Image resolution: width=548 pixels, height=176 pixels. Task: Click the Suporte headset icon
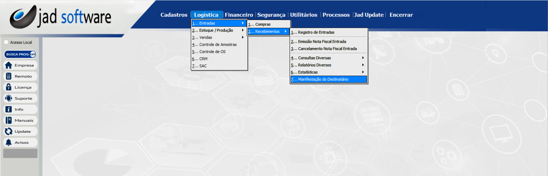point(9,98)
